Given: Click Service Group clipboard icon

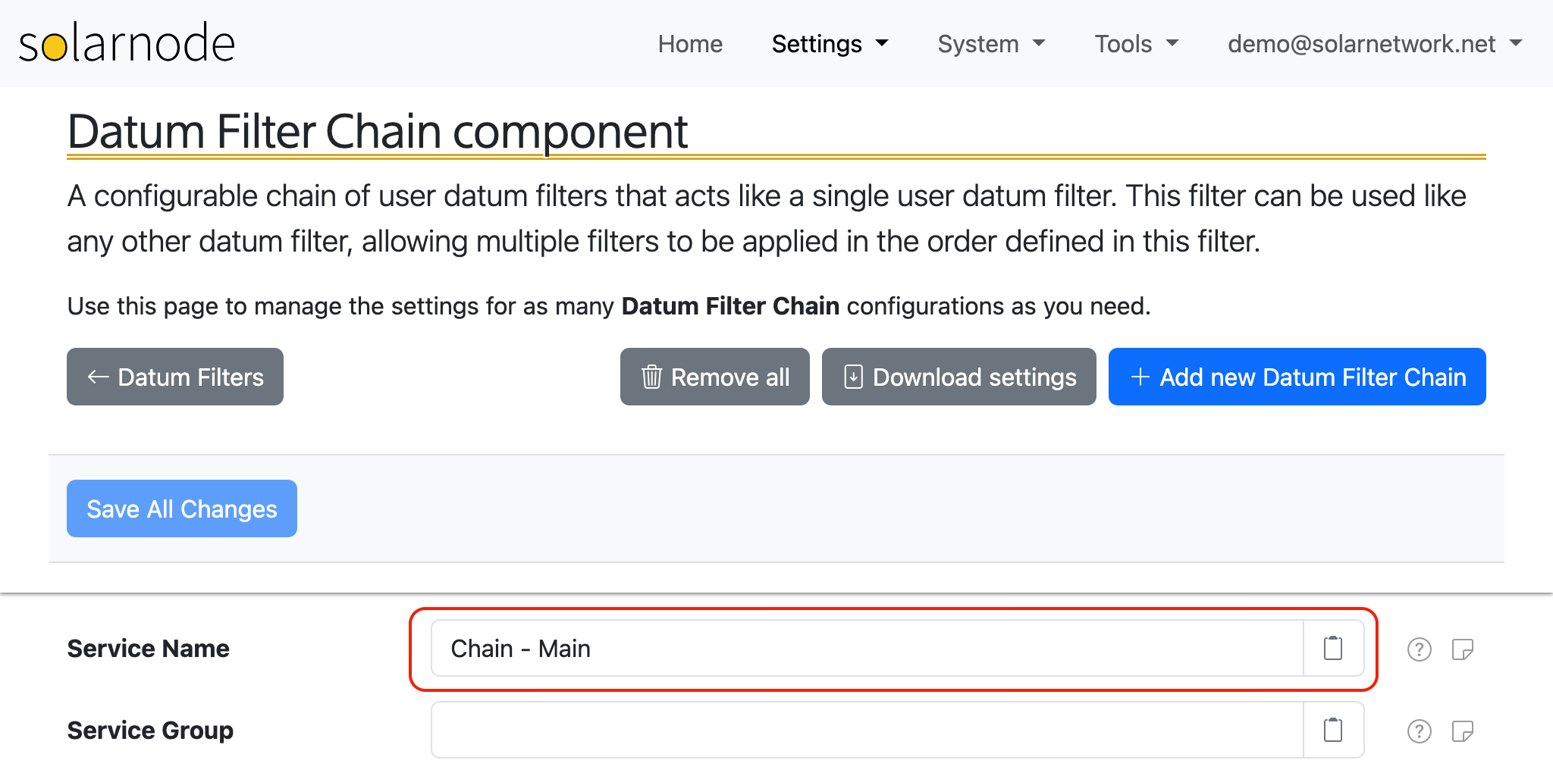Looking at the screenshot, I should click(1332, 731).
